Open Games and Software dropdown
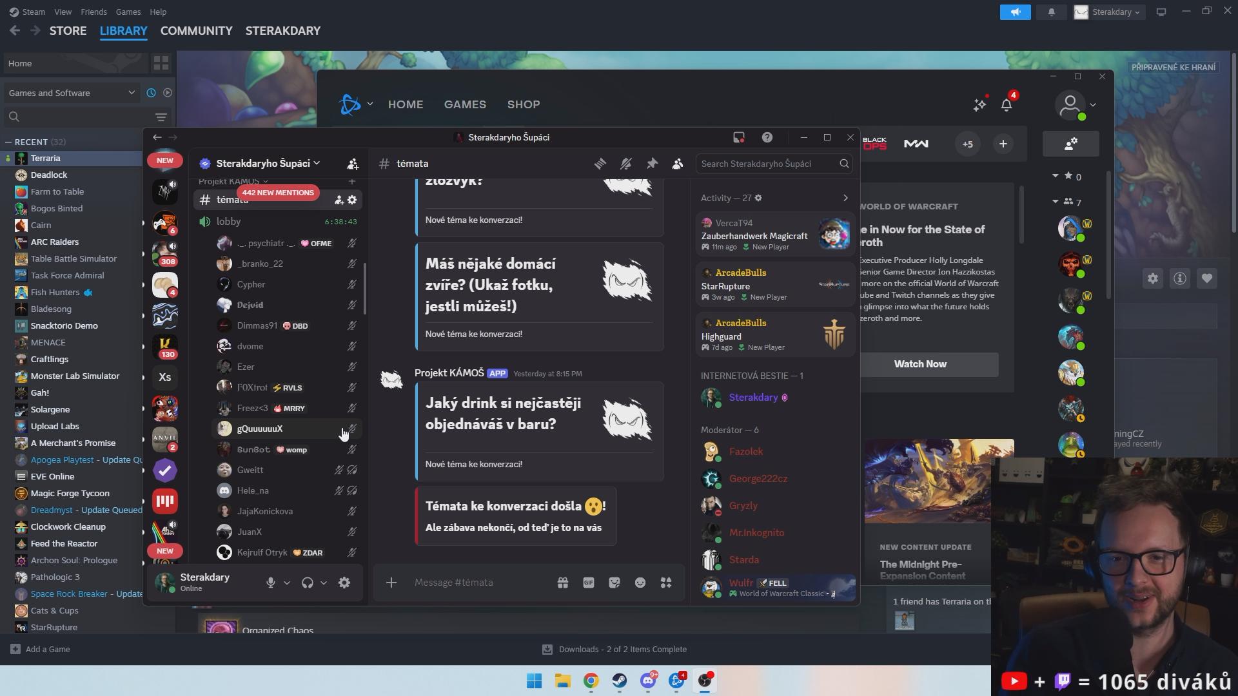 [72, 93]
